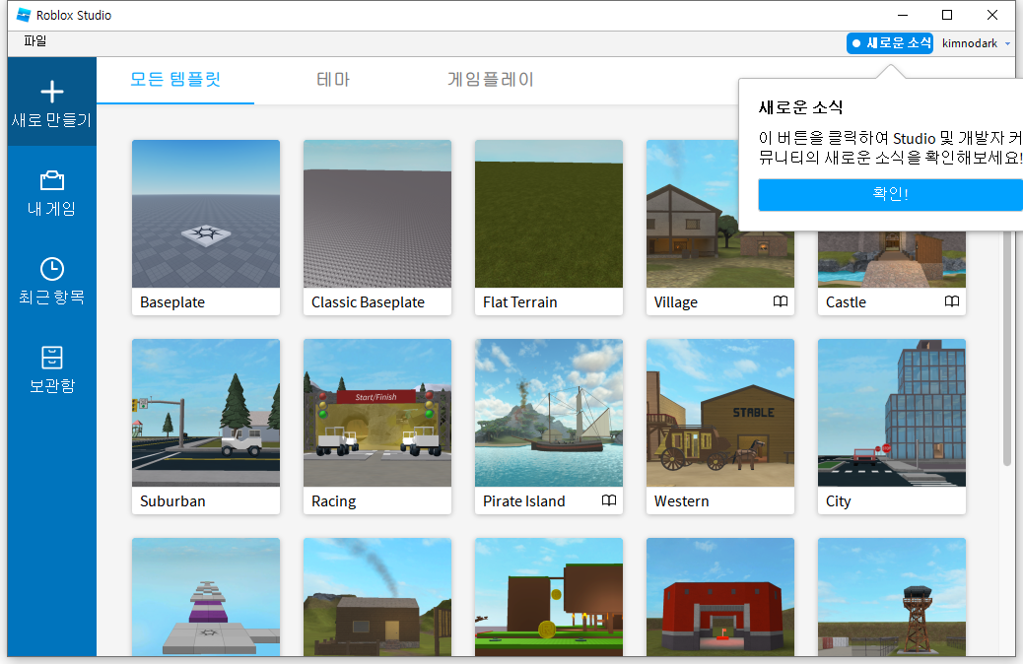
Task: Select the Flat Terrain template
Action: 549,228
